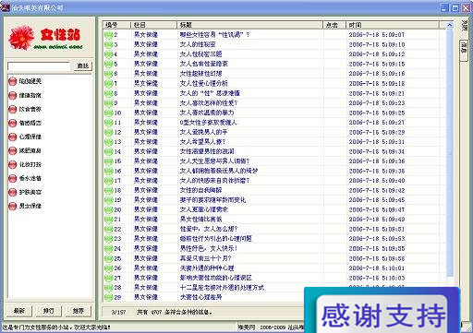
Task: Click the green icon of article row 2
Action: click(x=109, y=35)
